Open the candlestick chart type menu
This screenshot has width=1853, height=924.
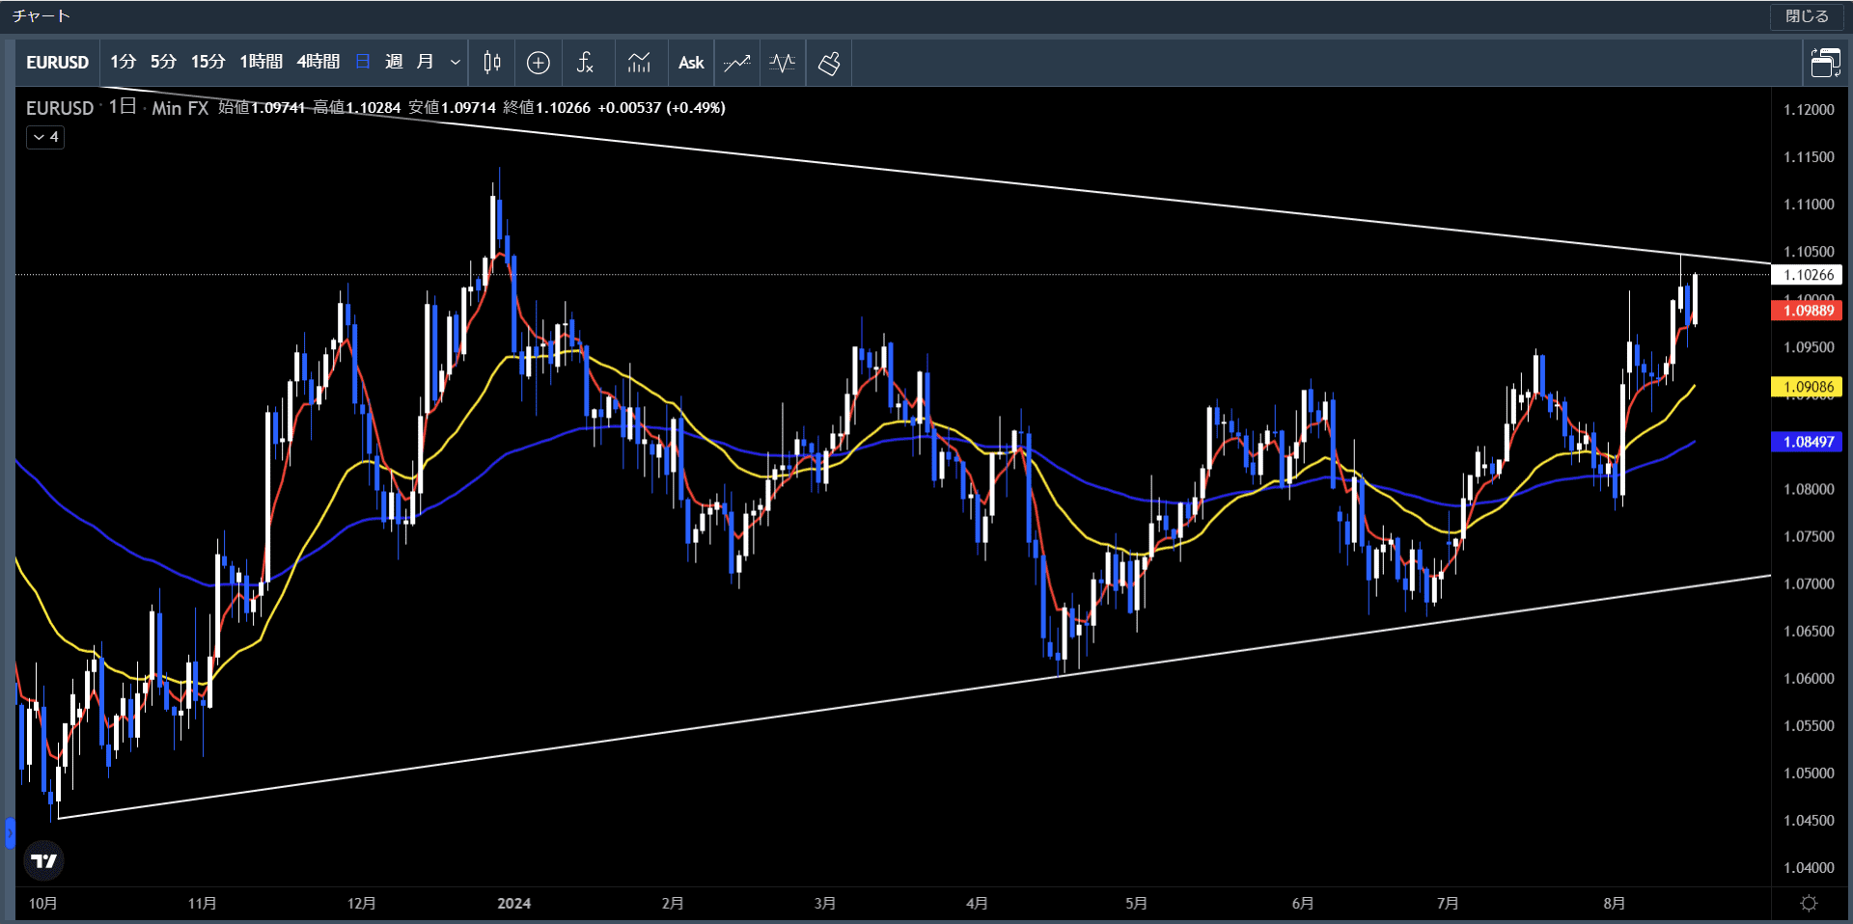[492, 63]
